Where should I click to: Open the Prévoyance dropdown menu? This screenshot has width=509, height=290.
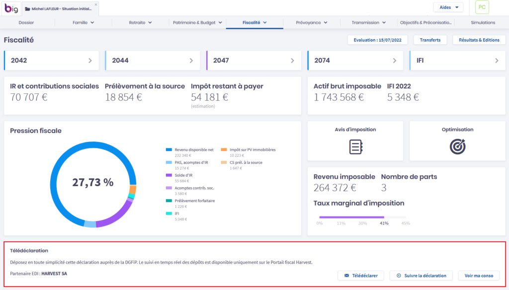point(311,22)
